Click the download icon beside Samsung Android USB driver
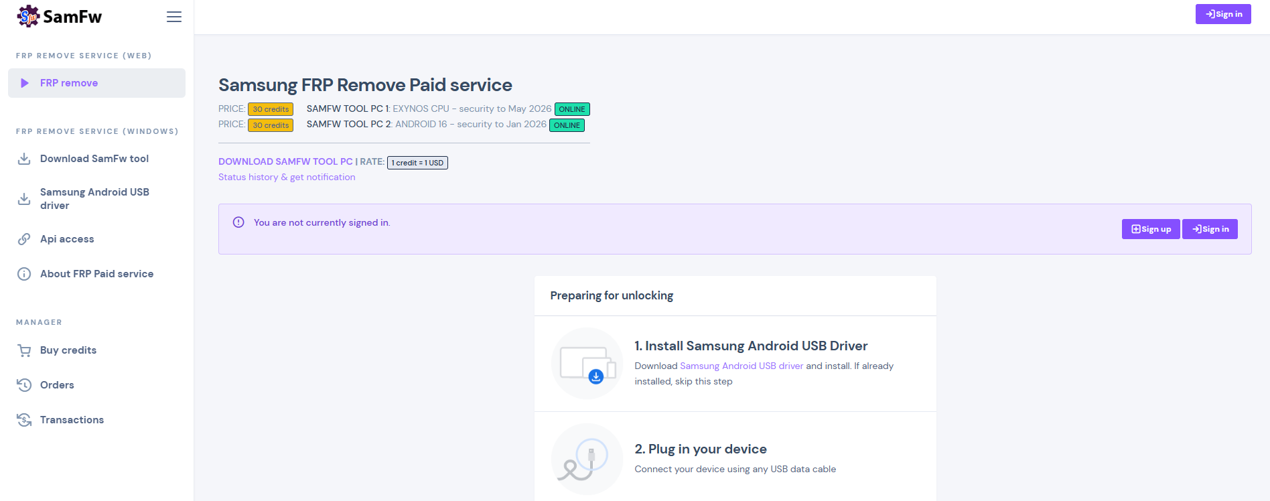Image resolution: width=1270 pixels, height=501 pixels. pos(24,199)
